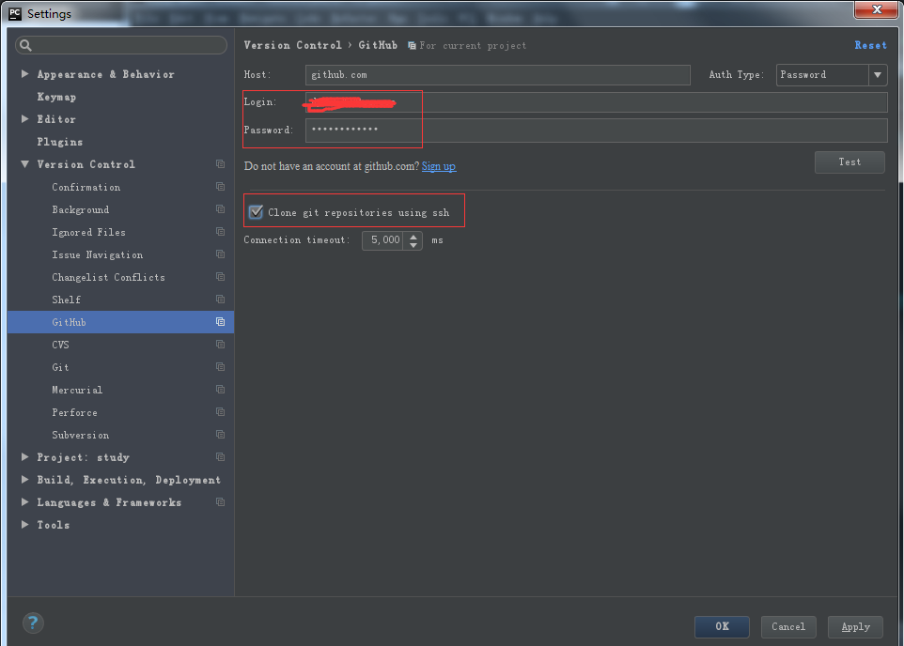Image resolution: width=904 pixels, height=646 pixels.
Task: Click the Test connection button
Action: (x=849, y=162)
